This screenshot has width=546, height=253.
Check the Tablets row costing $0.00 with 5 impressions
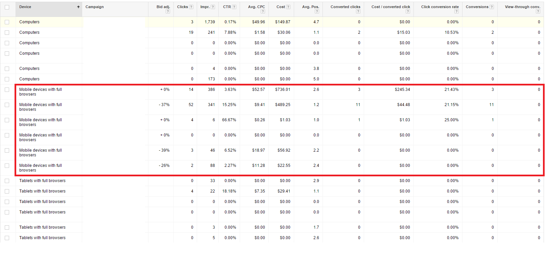(7, 238)
